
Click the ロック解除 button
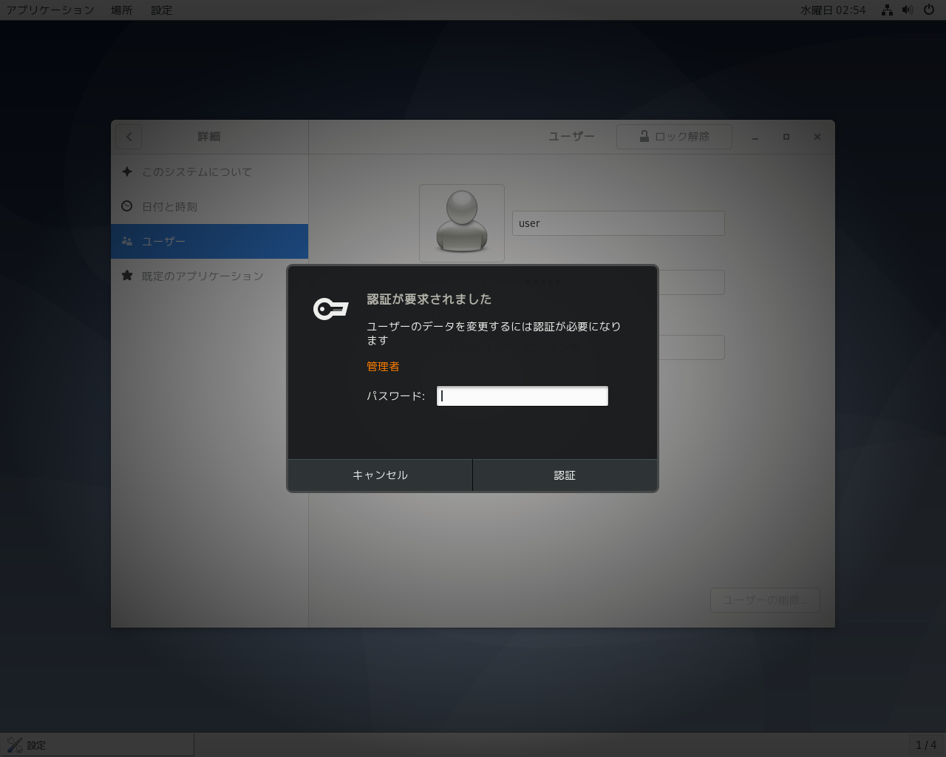(x=673, y=137)
